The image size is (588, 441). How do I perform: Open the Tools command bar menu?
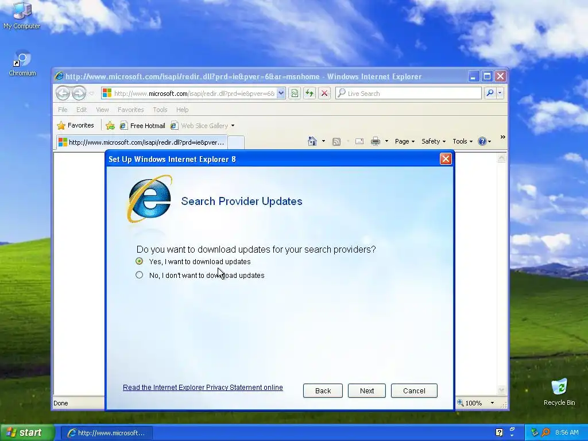pos(462,141)
